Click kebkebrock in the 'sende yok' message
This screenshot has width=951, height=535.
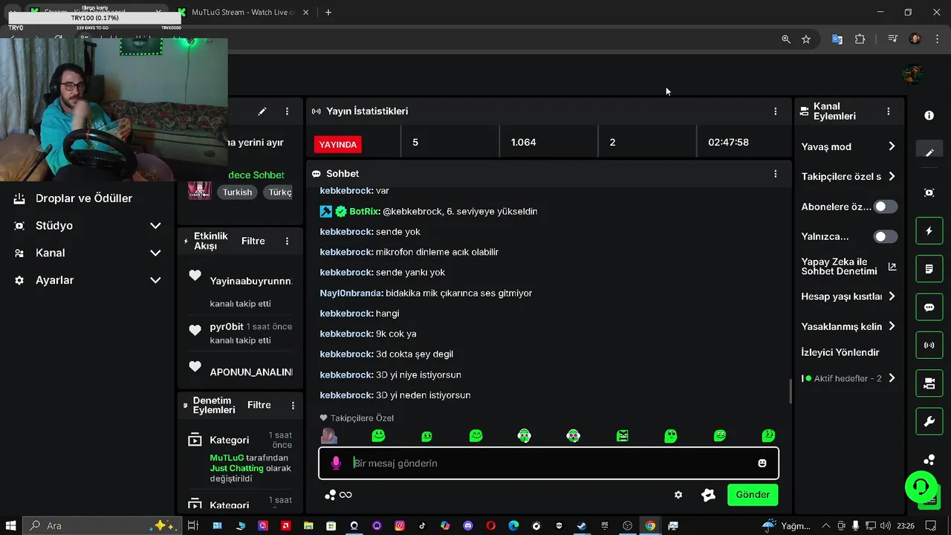346,232
